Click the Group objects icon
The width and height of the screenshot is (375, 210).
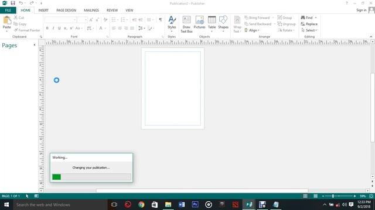tap(279, 17)
